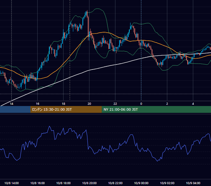
Task: Click the 10/8 20:00 time label
Action: coord(89,183)
